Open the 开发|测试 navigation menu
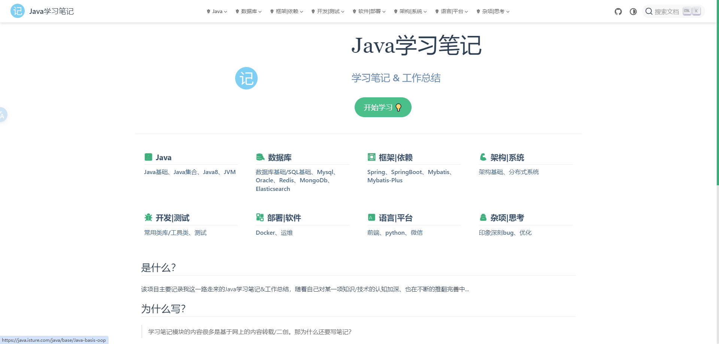 [328, 12]
